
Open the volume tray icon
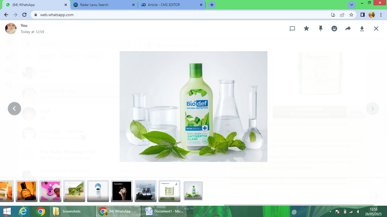tap(358, 212)
